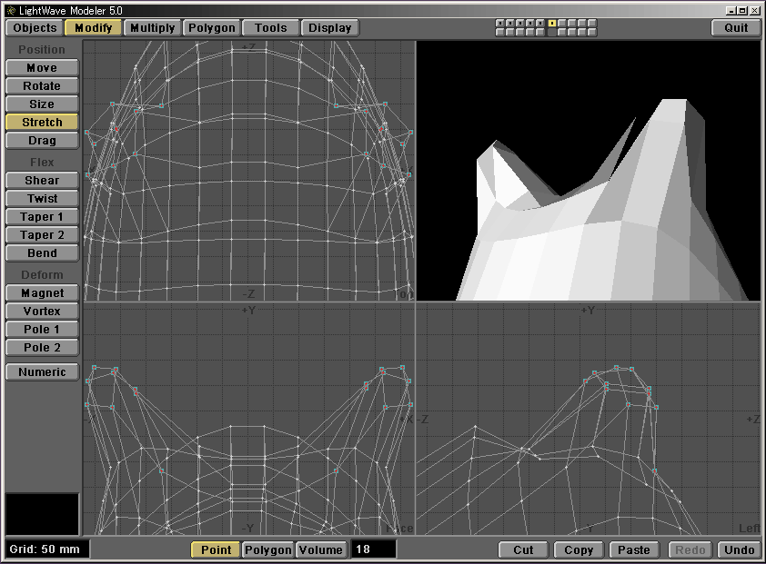Switch selection mode to Volume

coord(320,550)
